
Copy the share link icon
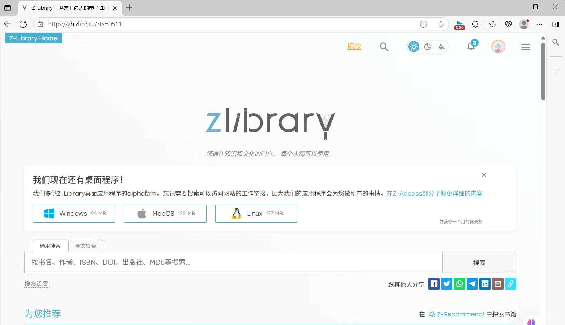[x=510, y=284]
